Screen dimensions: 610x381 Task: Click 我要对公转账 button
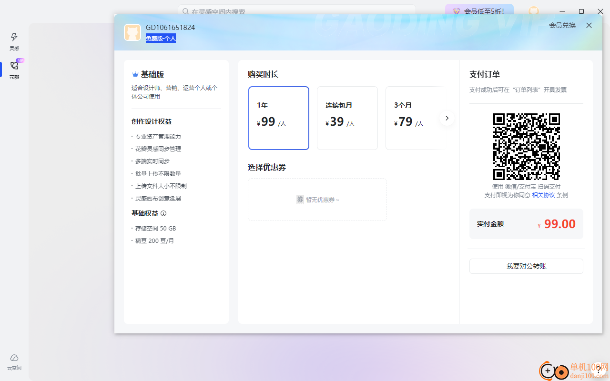pyautogui.click(x=526, y=266)
